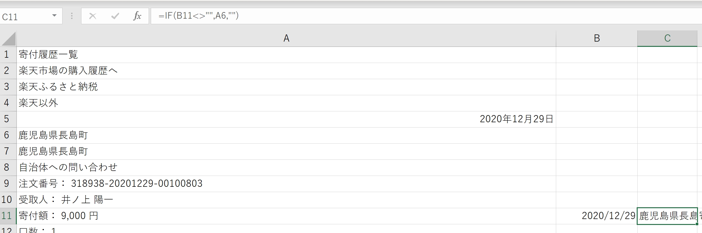Select the order number cell 注文番号
The height and width of the screenshot is (233, 702).
point(286,184)
